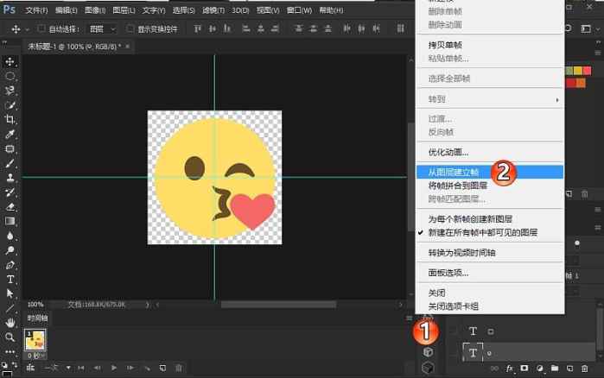Select the Path Selection arrow tool
Image resolution: width=604 pixels, height=378 pixels.
point(10,293)
